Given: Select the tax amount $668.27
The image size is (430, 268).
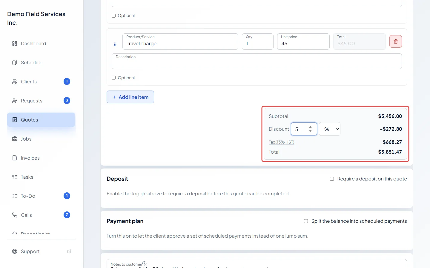Looking at the screenshot, I should click(392, 142).
